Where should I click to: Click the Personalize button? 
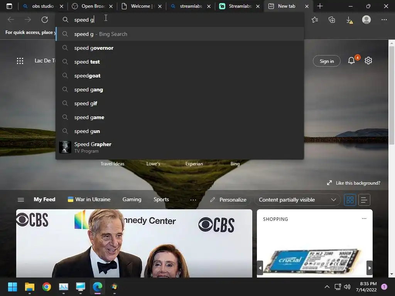228,200
